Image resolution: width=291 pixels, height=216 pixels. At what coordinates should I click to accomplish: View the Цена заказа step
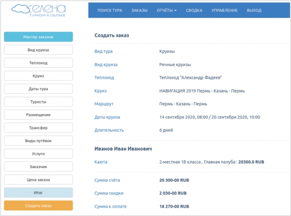pyautogui.click(x=38, y=180)
